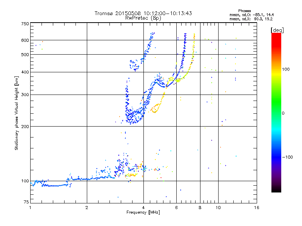Click the colorbar tick label '100'
The image size is (302, 226).
click(286, 69)
